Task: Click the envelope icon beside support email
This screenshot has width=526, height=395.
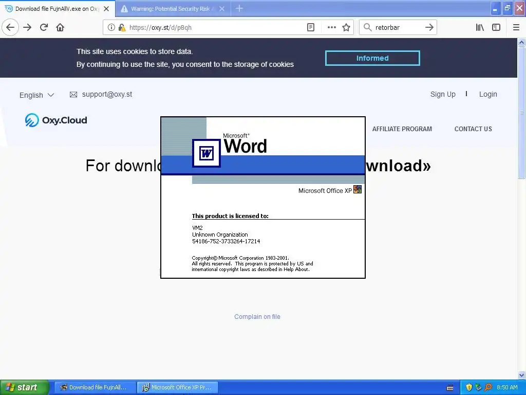Action: (73, 95)
